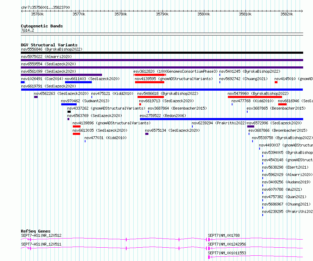The image size is (313, 261).
Task: Click the purple nsv5975022 variant bar
Action: 162,60
